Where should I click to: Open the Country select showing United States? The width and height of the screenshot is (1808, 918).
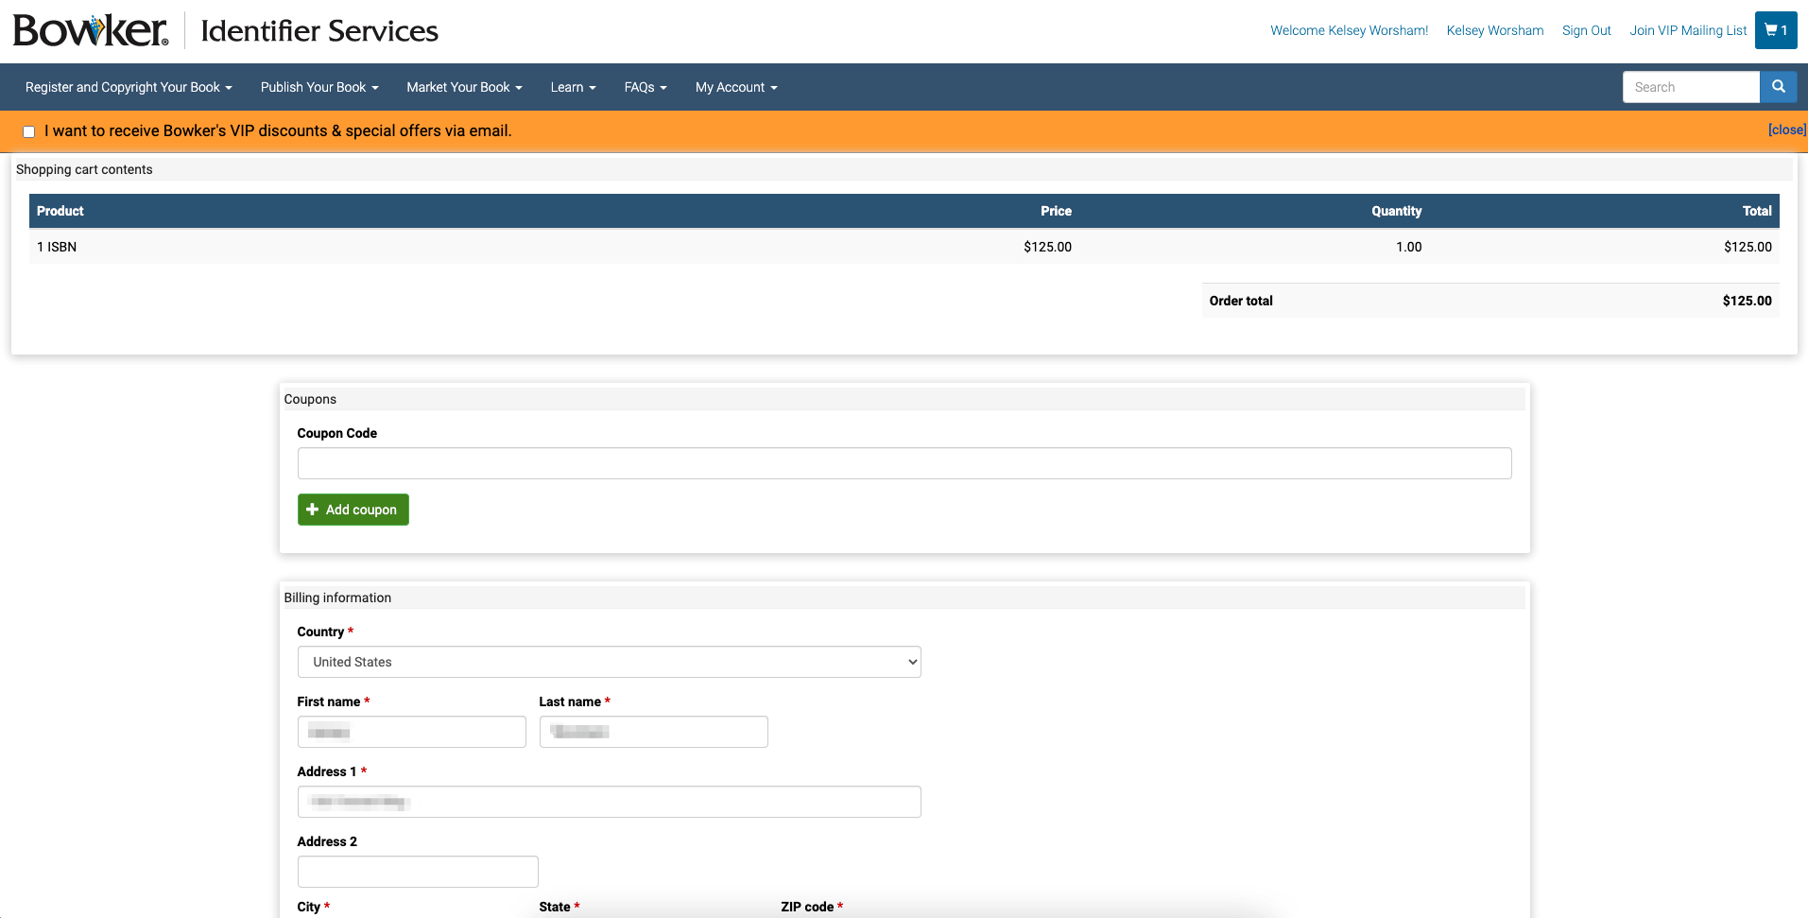click(x=609, y=662)
